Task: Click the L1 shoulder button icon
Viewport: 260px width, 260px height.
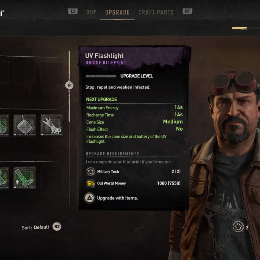Action: (73, 11)
